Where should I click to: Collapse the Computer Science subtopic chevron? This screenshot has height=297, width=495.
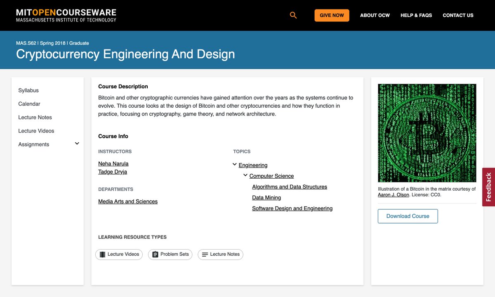(x=245, y=174)
